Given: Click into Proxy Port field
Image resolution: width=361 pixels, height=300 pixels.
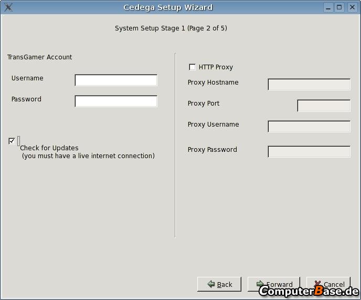Looking at the screenshot, I should [324, 106].
